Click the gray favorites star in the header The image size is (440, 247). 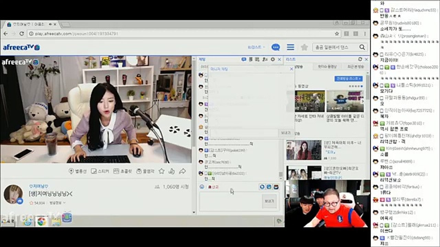[x=304, y=47]
